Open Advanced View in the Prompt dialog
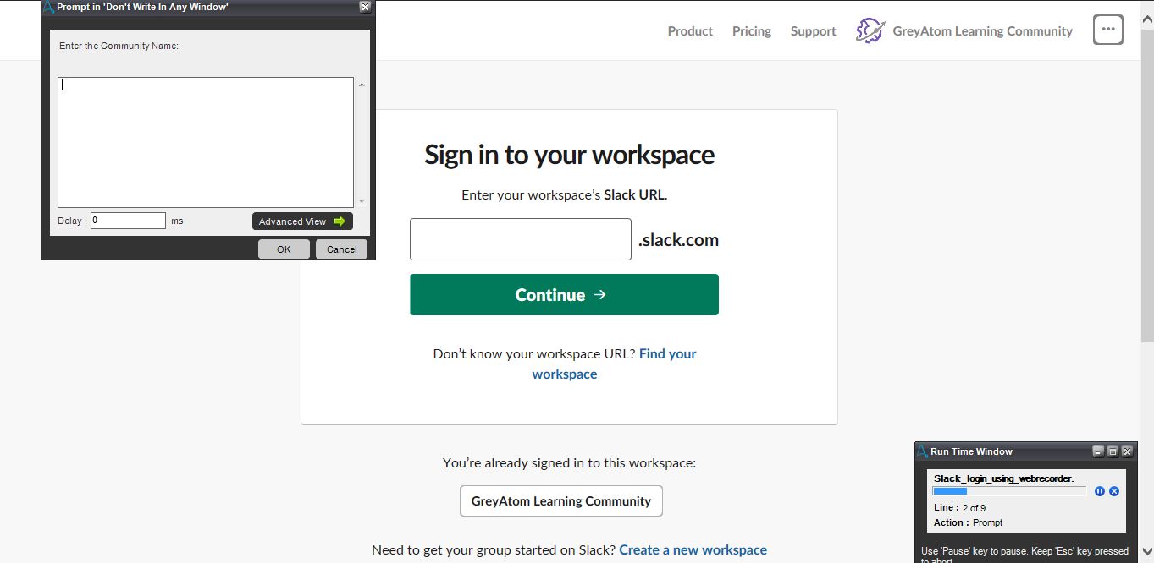This screenshot has height=563, width=1154. (x=302, y=221)
